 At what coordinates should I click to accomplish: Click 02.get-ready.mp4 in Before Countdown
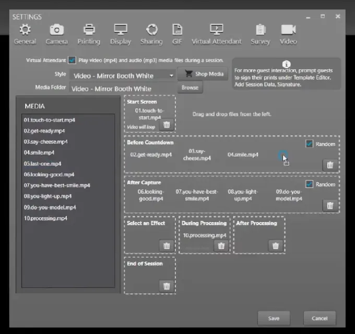[151, 155]
